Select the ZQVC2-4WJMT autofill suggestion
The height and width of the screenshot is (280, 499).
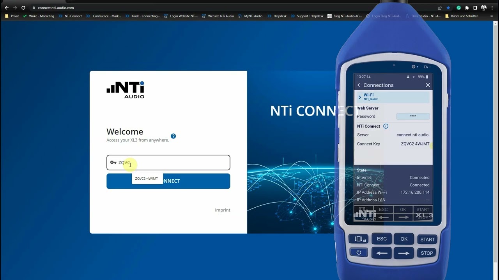coord(147,178)
